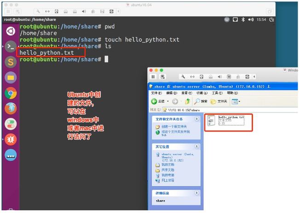Open the toggle-switches settings app in dock
Image resolution: width=299 pixels, height=213 pixels.
[x=11, y=124]
